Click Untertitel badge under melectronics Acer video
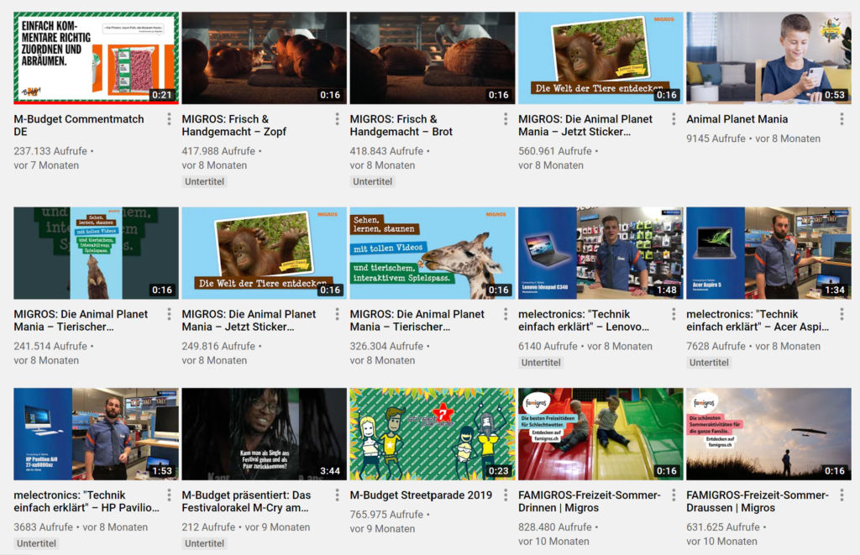The width and height of the screenshot is (860, 555). [709, 363]
